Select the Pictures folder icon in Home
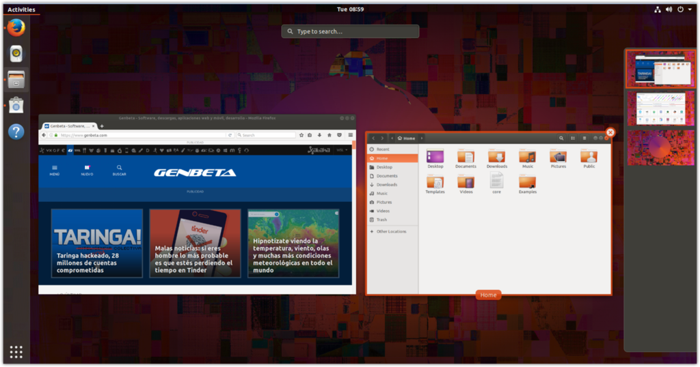The image size is (700, 367). pyautogui.click(x=558, y=157)
